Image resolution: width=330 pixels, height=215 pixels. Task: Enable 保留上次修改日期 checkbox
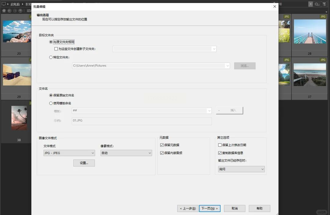(220, 145)
